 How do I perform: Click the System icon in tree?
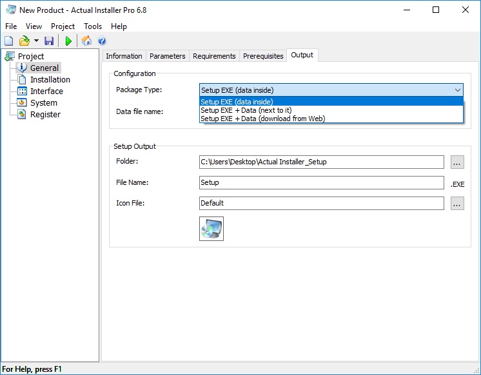(x=22, y=102)
